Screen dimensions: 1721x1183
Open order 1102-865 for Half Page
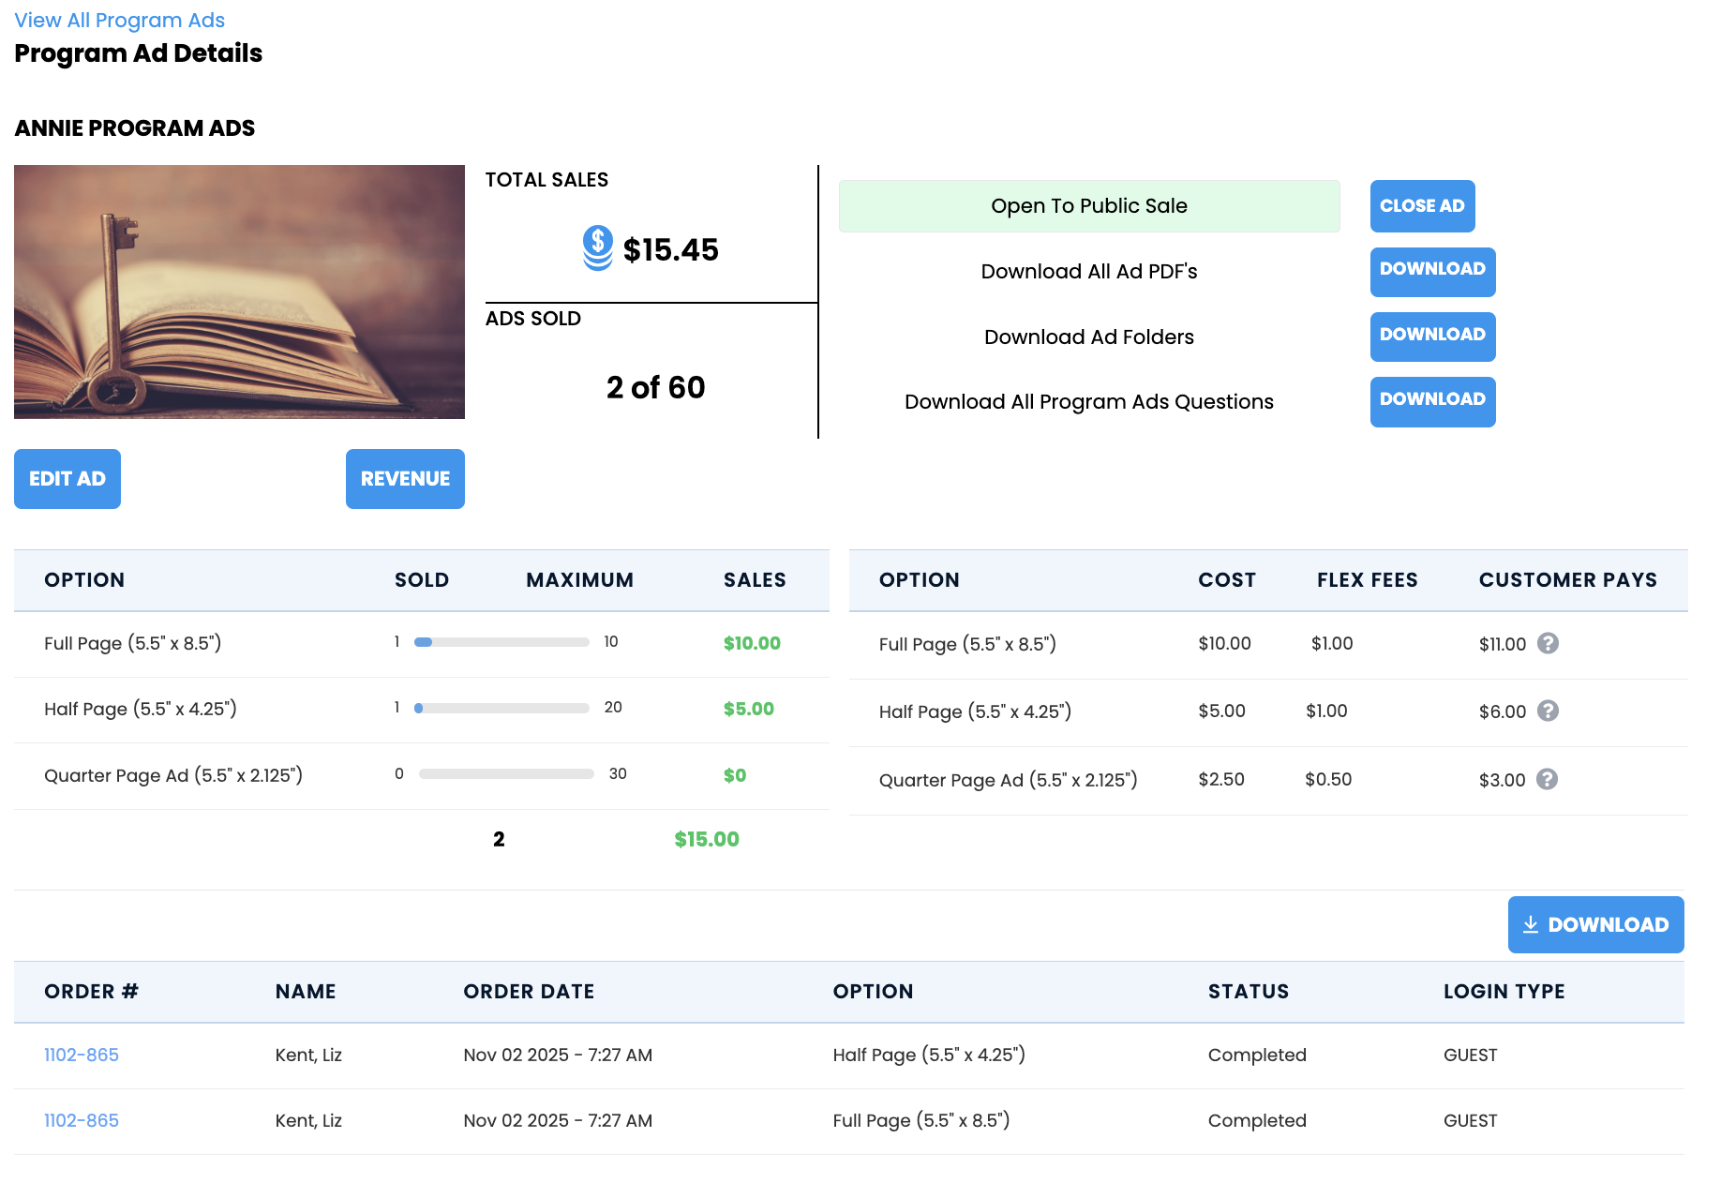tap(82, 1055)
